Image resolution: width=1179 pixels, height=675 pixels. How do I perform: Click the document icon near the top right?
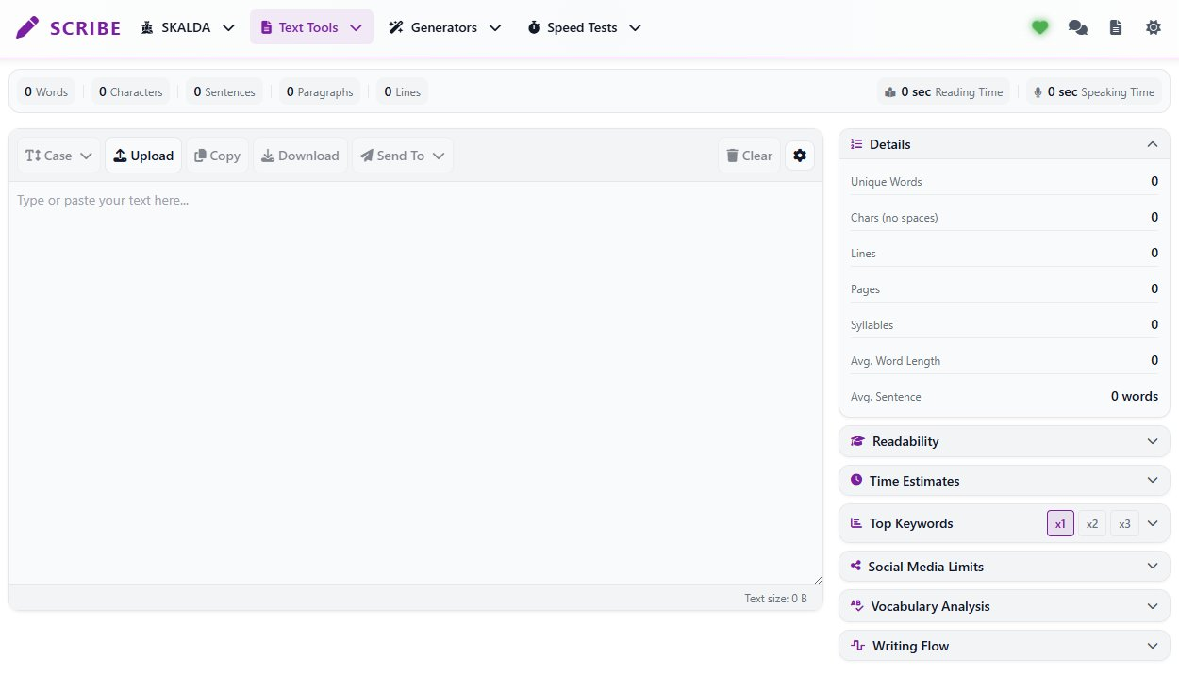(1116, 27)
